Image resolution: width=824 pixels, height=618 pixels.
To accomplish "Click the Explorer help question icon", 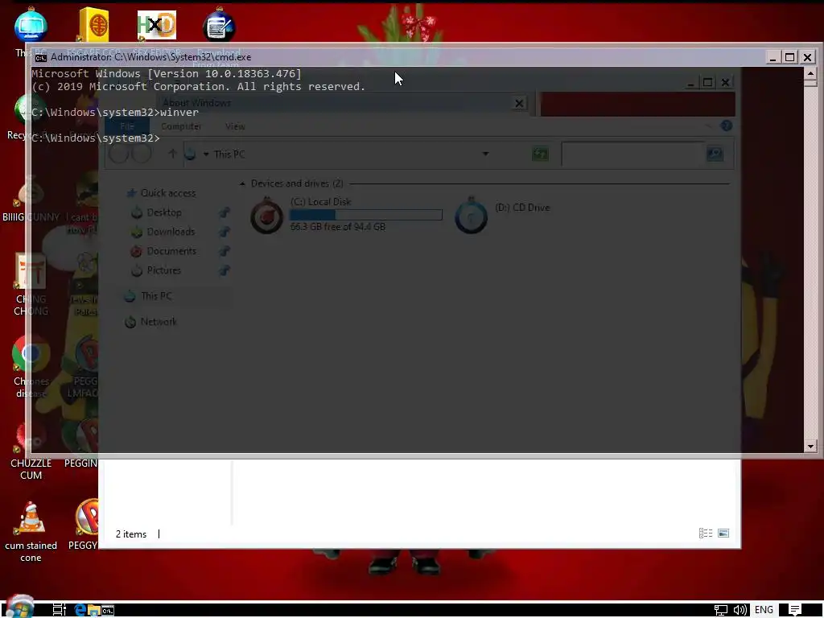I will pos(727,126).
